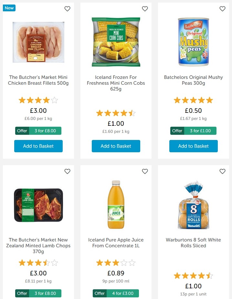This screenshot has width=232, height=299.
Task: Select the heart icon above apple juice
Action: tap(145, 171)
